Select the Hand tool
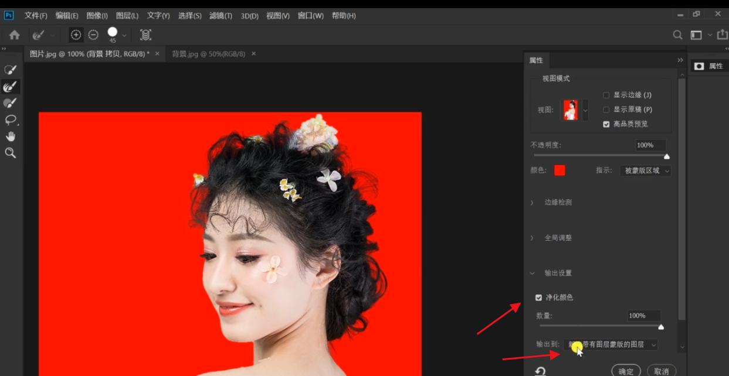Screen dimensions: 729x376 coord(12,136)
